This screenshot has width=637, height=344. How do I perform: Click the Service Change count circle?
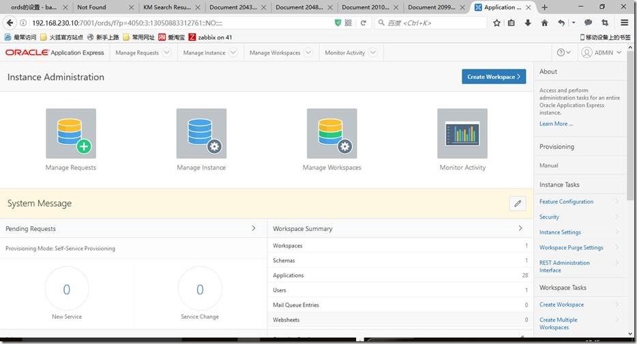(200, 290)
